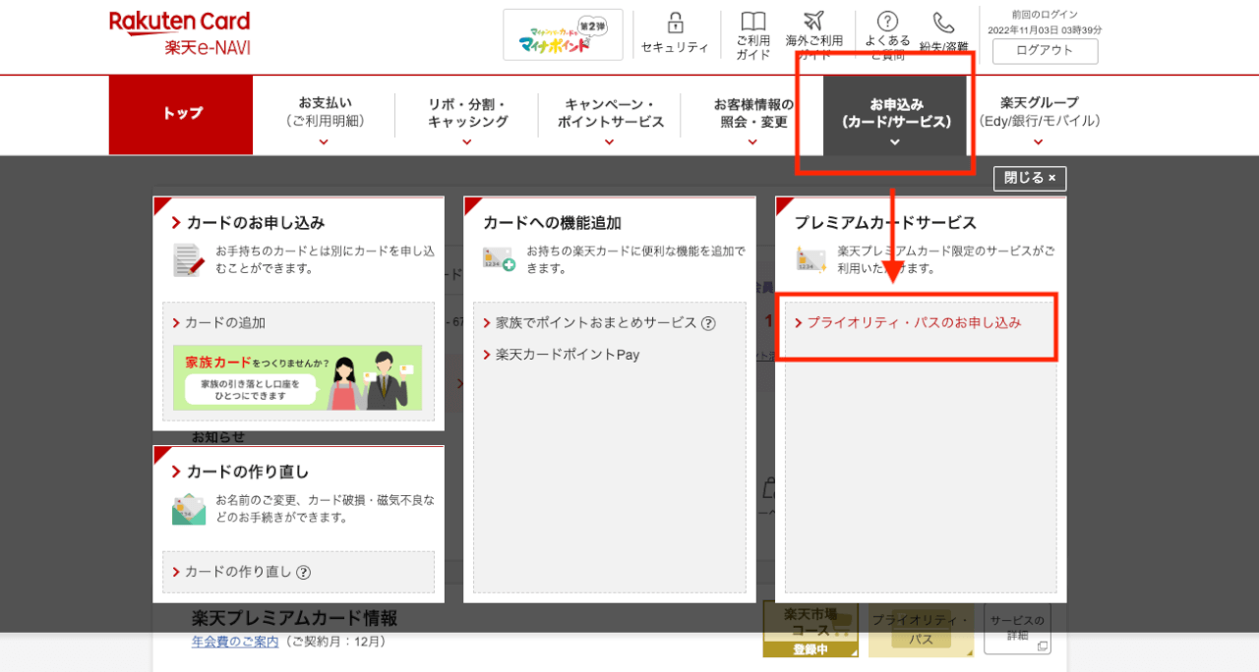Click the premium card service icon
Image resolution: width=1259 pixels, height=672 pixels.
coord(811,258)
